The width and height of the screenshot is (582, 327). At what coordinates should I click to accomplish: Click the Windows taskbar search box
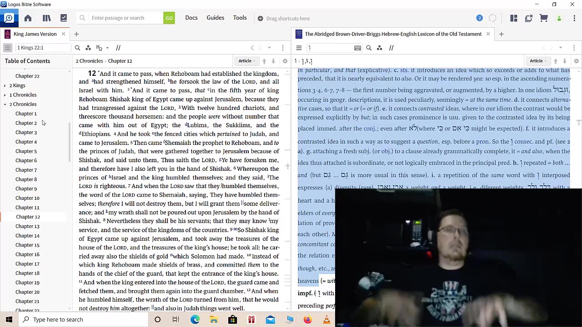83,319
